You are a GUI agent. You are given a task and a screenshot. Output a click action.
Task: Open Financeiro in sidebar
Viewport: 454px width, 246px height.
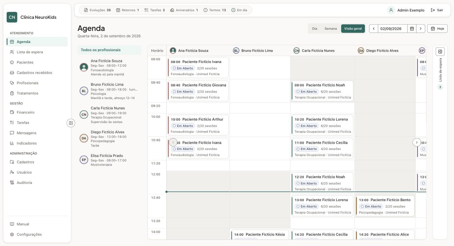point(37,112)
